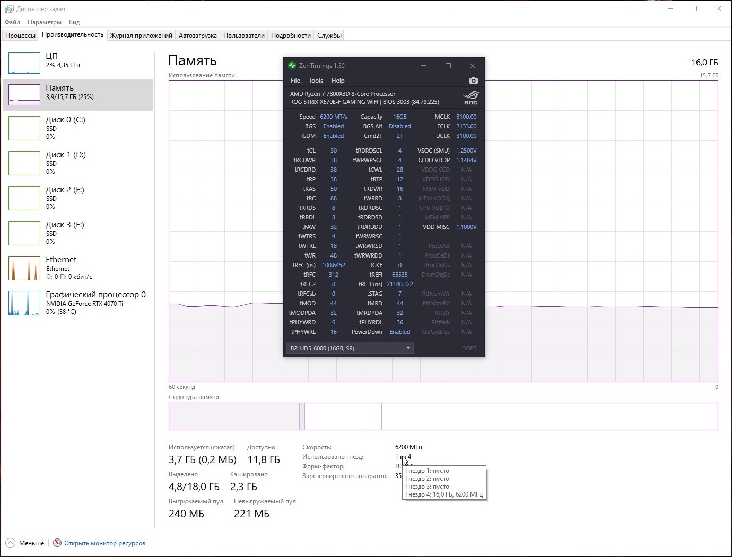
Task: Click the tRC value 88
Action: click(334, 198)
